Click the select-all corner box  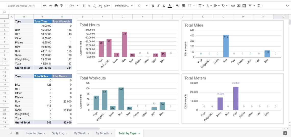coord(4,17)
